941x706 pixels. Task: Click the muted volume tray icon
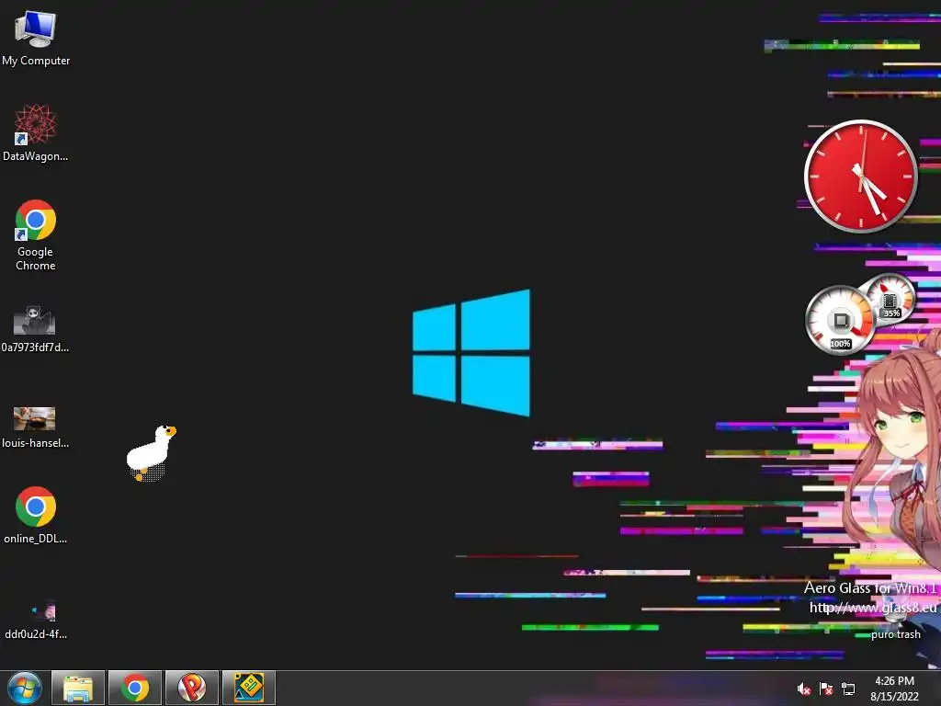click(x=803, y=689)
